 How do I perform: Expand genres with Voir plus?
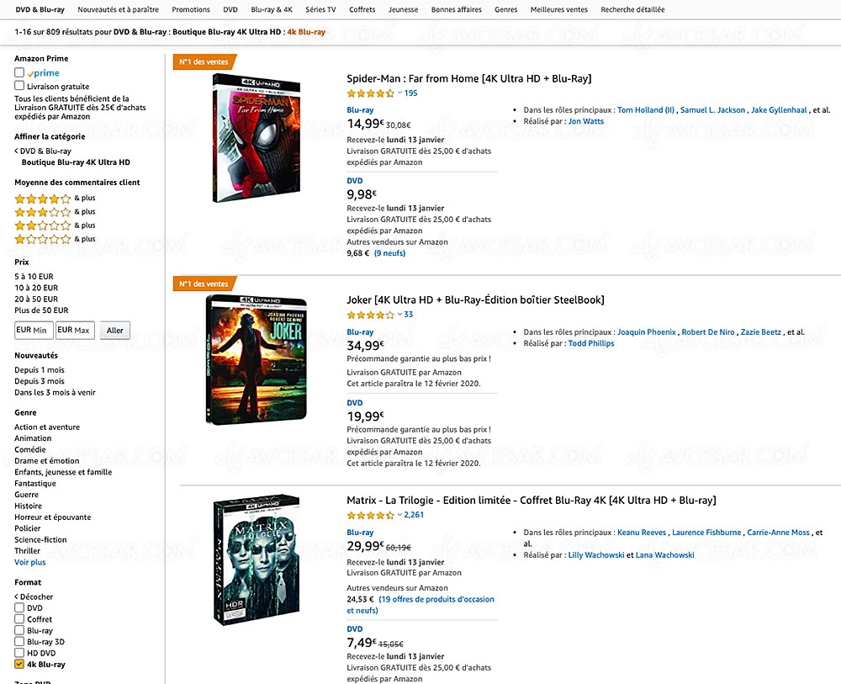point(29,561)
